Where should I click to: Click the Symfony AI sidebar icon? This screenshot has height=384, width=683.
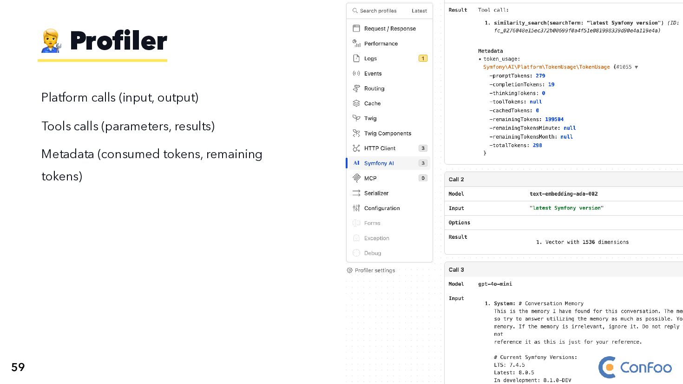tap(356, 163)
